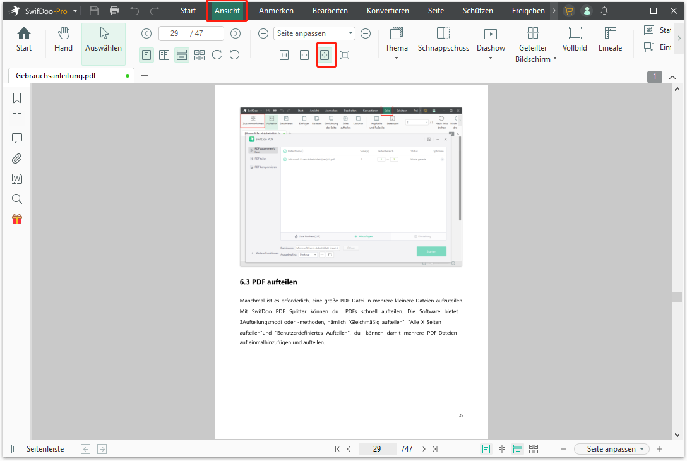Open the Bookmarks panel in the sidebar
This screenshot has width=687, height=461.
coord(17,98)
